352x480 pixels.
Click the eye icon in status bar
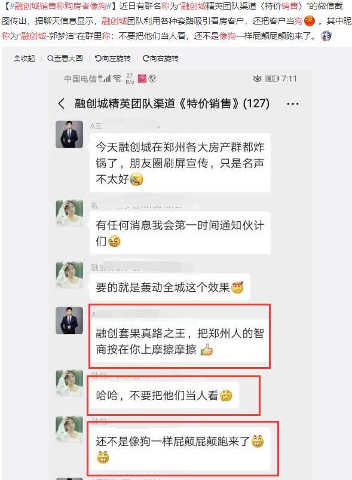point(257,79)
